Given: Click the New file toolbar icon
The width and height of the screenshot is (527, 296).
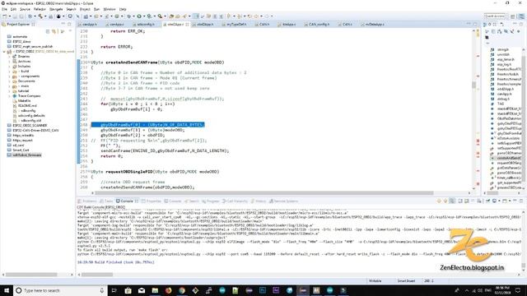Looking at the screenshot, I should coord(5,16).
